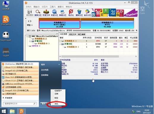The image size is (154, 114).
Task: Select the DiskGenius desktop shortcut
Action: 6,21
